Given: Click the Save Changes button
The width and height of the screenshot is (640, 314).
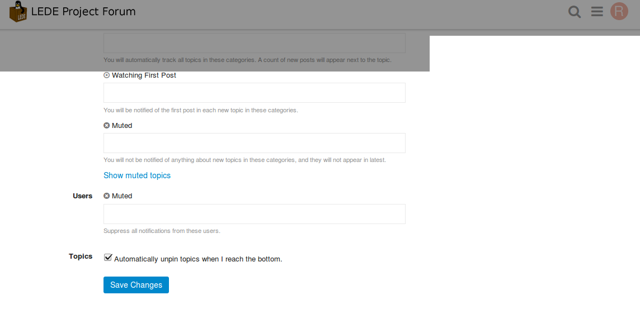Looking at the screenshot, I should tap(136, 284).
